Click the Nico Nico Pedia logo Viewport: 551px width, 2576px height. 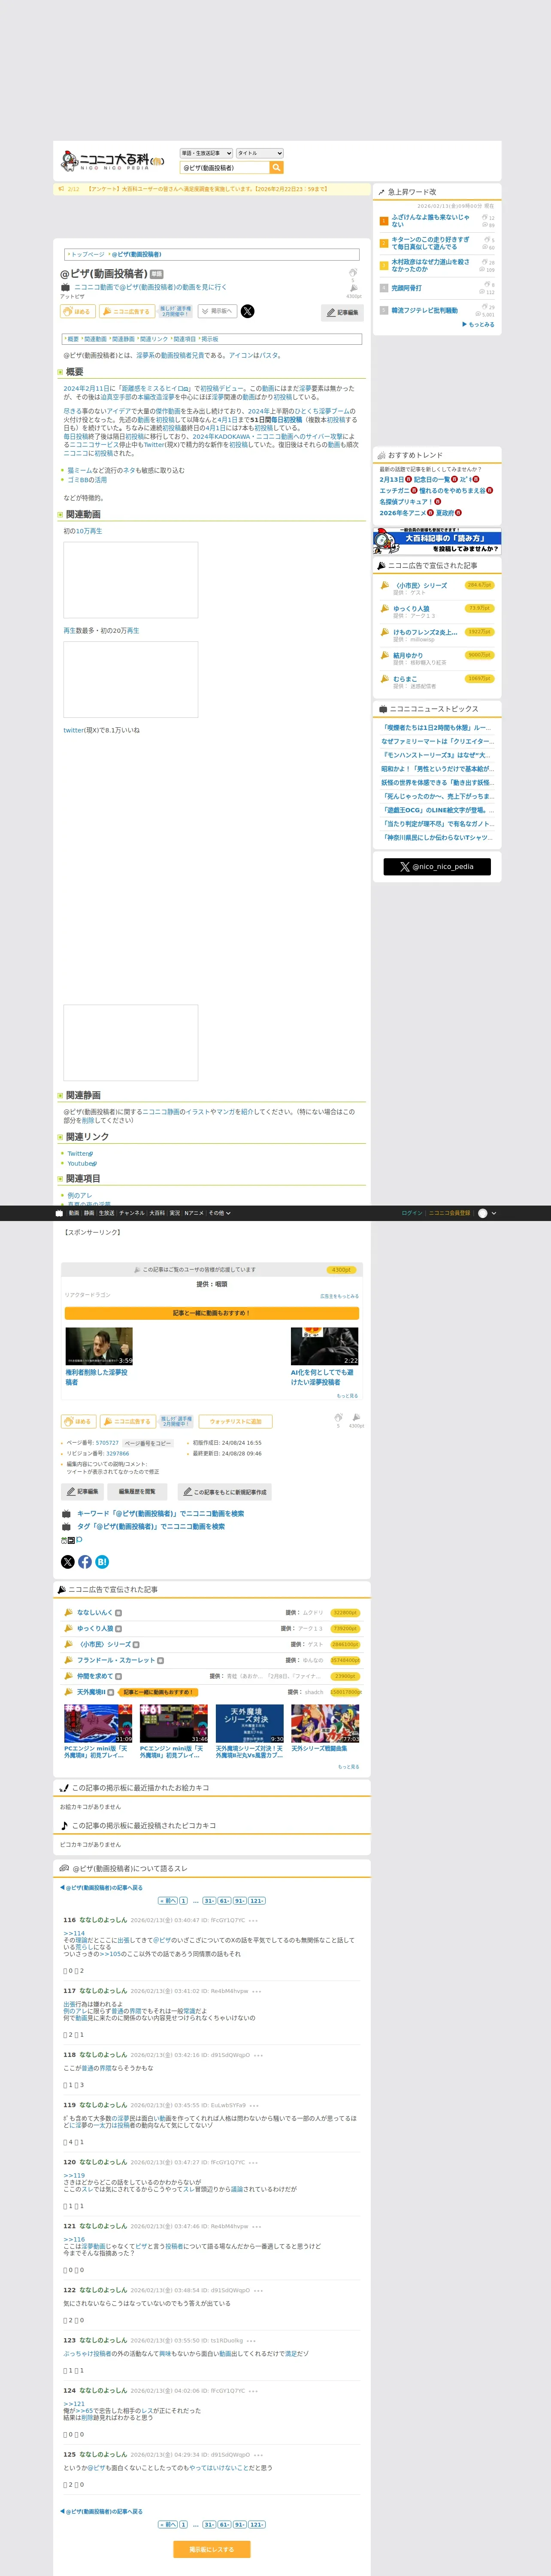(113, 160)
